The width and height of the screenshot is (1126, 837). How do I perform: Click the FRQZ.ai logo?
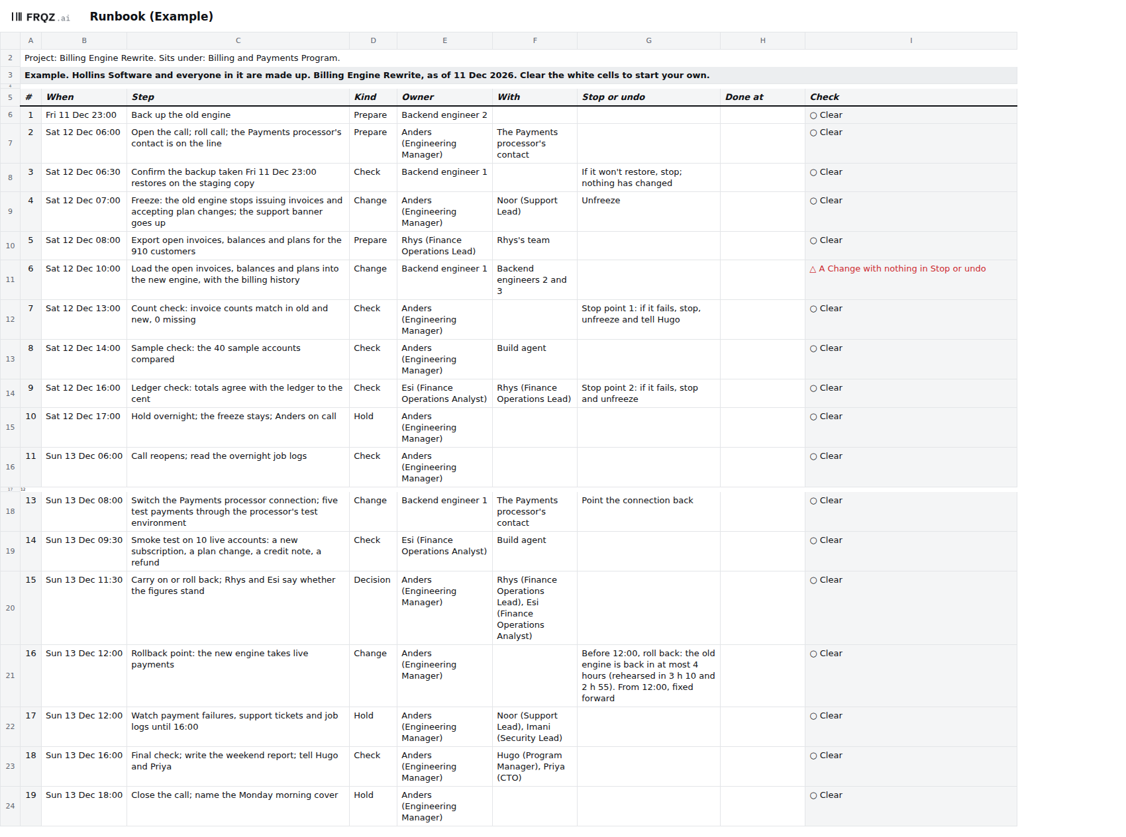40,17
